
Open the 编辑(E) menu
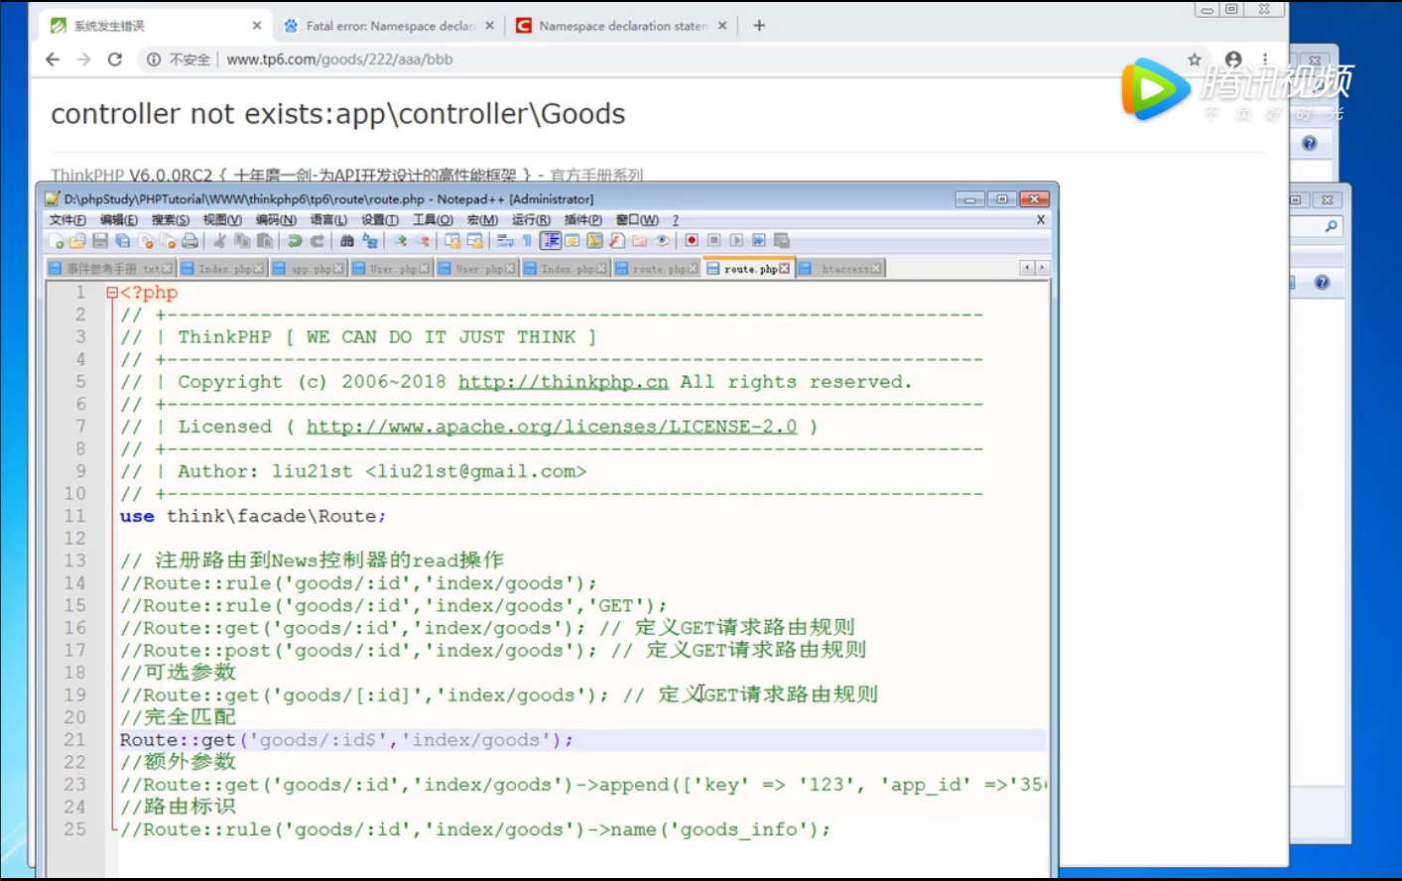click(x=119, y=219)
